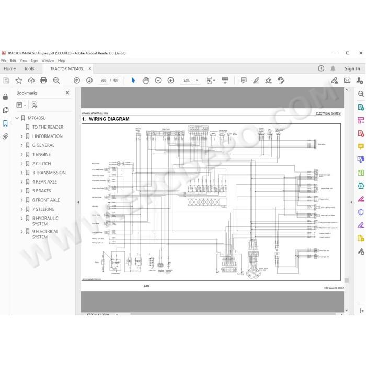
Task: Open the TO THE READER bookmark
Action: click(48, 127)
